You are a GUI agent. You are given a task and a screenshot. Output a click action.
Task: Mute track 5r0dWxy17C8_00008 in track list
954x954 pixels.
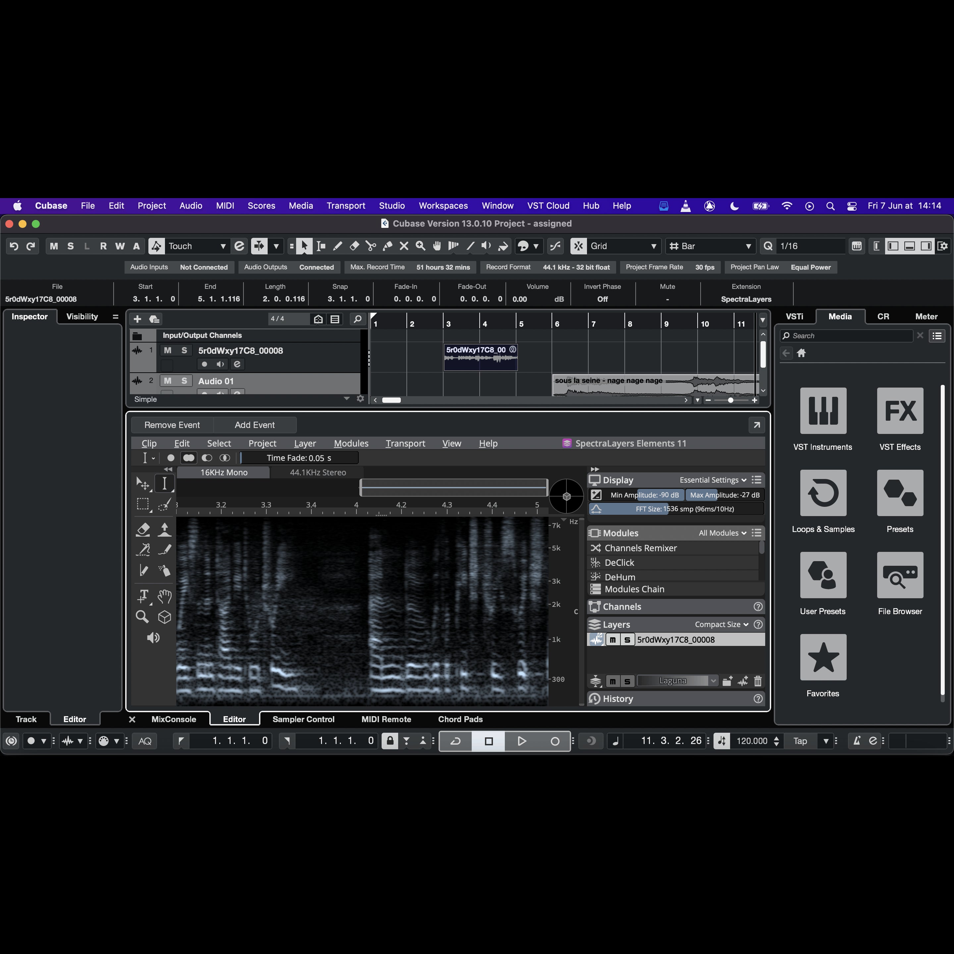[168, 350]
